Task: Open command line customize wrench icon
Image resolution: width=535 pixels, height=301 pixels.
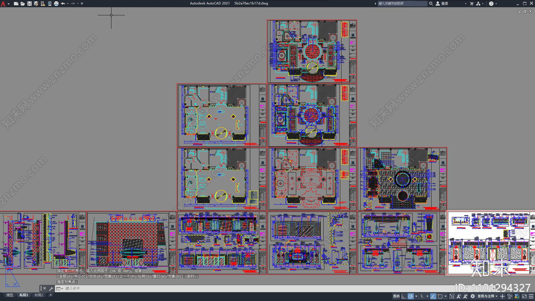Action: (51, 288)
